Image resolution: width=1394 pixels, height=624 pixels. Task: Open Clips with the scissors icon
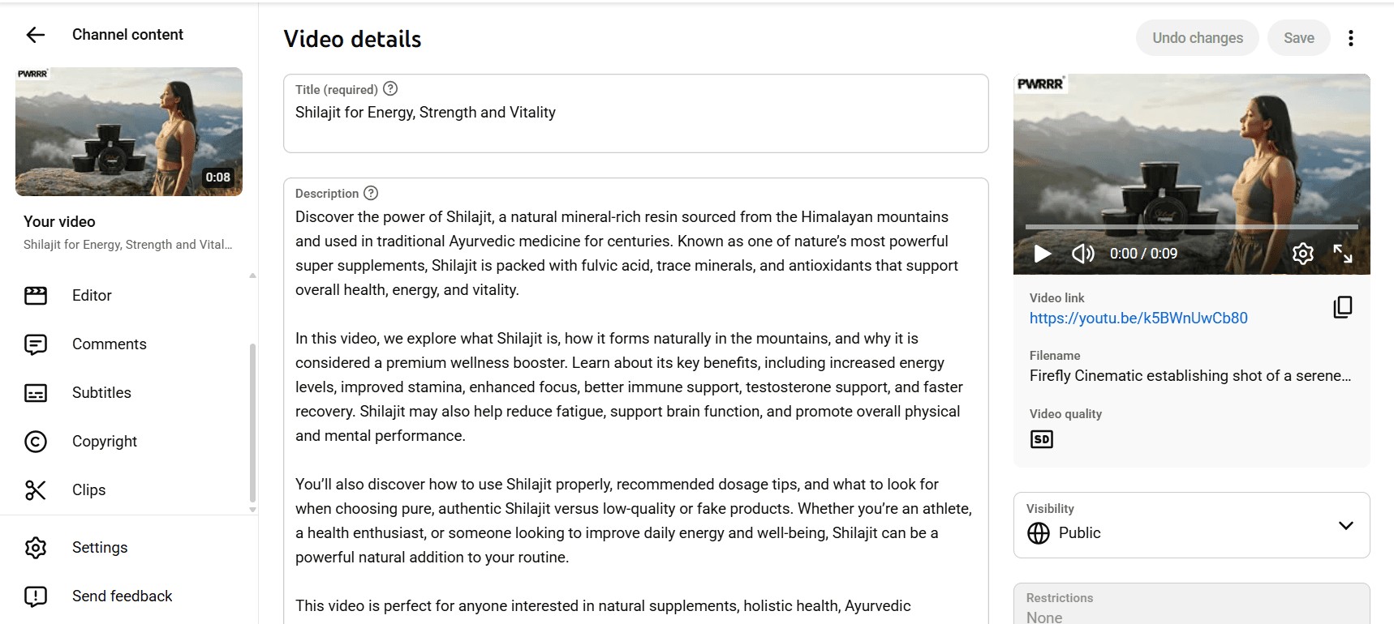pos(36,490)
